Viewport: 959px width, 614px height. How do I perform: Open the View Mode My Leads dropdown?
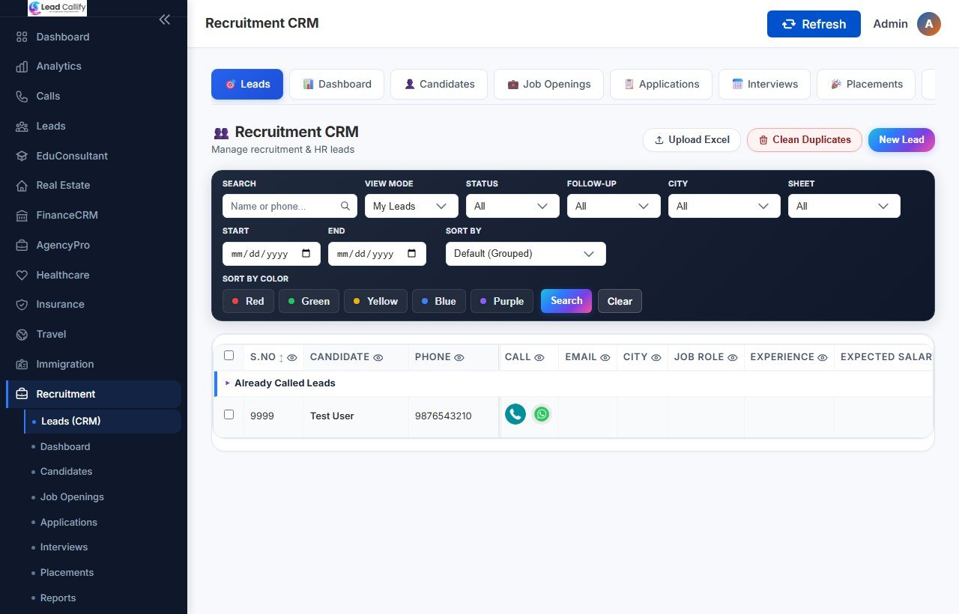pos(411,206)
